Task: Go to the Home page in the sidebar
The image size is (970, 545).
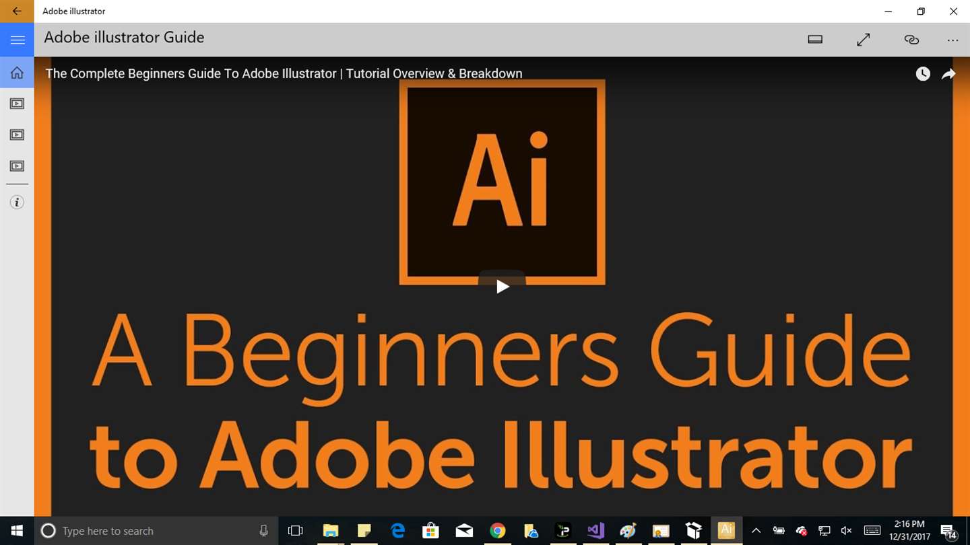Action: (x=17, y=73)
